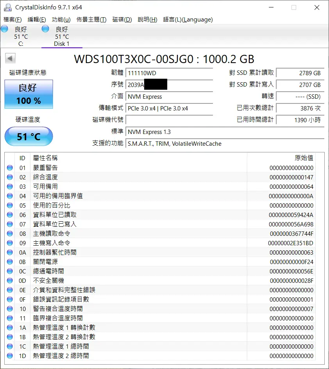
Task: Click the 不安全關機 attribute name
Action: point(48,280)
